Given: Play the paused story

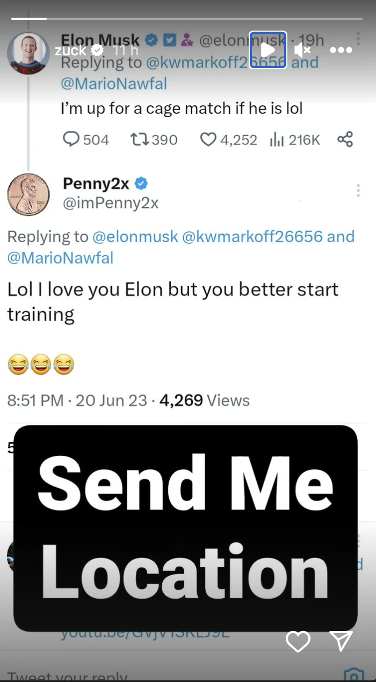Looking at the screenshot, I should point(267,50).
